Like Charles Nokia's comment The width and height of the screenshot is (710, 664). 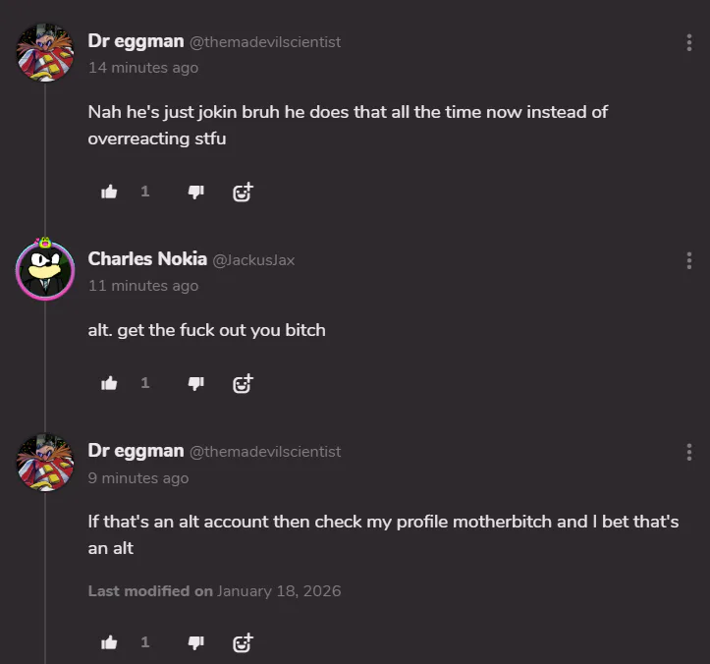pyautogui.click(x=109, y=383)
